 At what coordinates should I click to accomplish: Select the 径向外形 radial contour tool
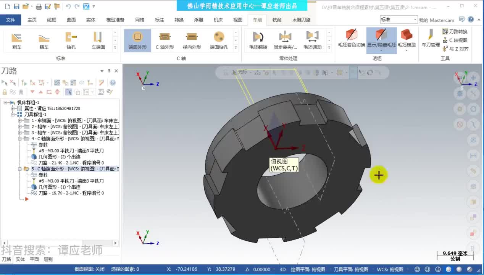tap(192, 40)
